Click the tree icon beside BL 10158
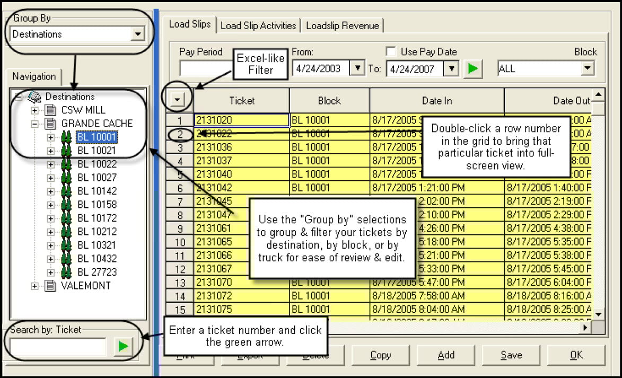Screen dimensions: 622x378 pyautogui.click(x=66, y=205)
